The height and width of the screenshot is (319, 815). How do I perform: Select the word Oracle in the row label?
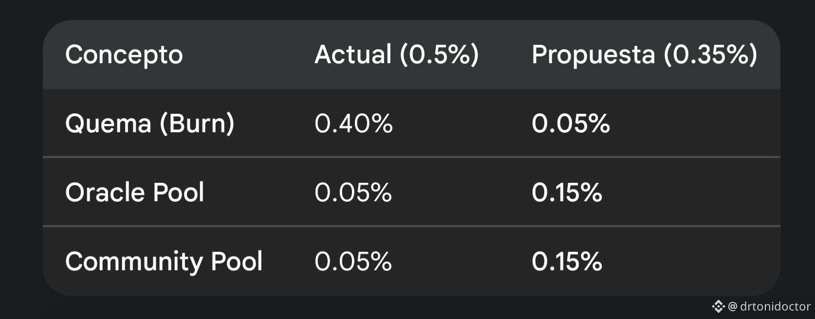(104, 193)
